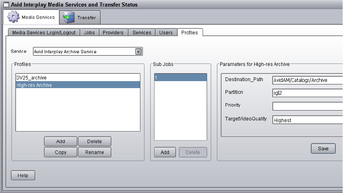
Task: Go to the Users tab
Action: [x=166, y=32]
